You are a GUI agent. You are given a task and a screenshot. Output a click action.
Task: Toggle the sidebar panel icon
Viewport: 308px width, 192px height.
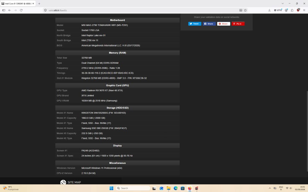coord(4,10)
